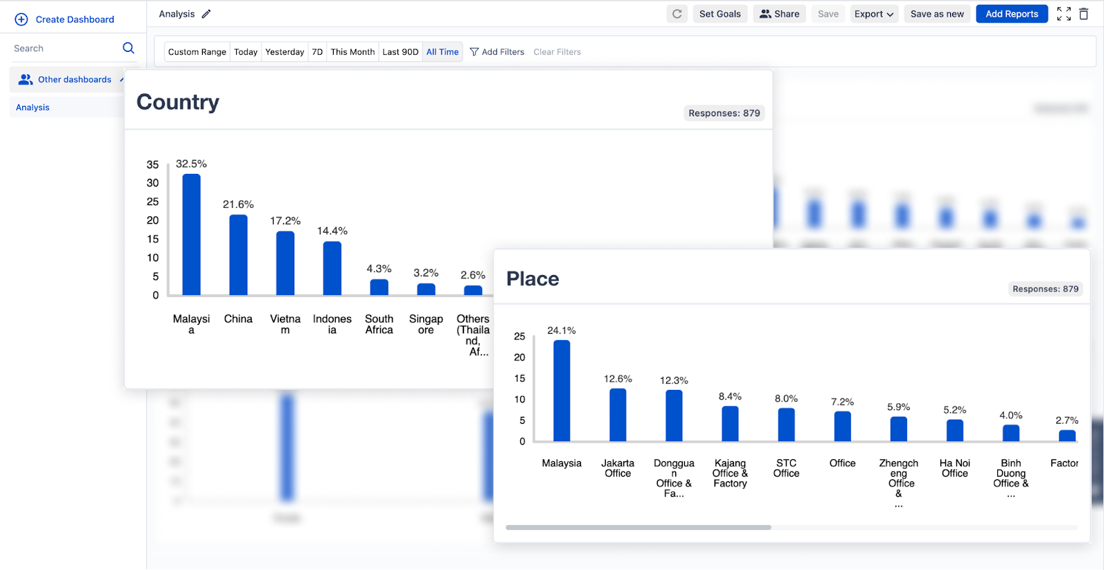Click the Country chart title
Image resolution: width=1108 pixels, height=570 pixels.
coord(178,102)
